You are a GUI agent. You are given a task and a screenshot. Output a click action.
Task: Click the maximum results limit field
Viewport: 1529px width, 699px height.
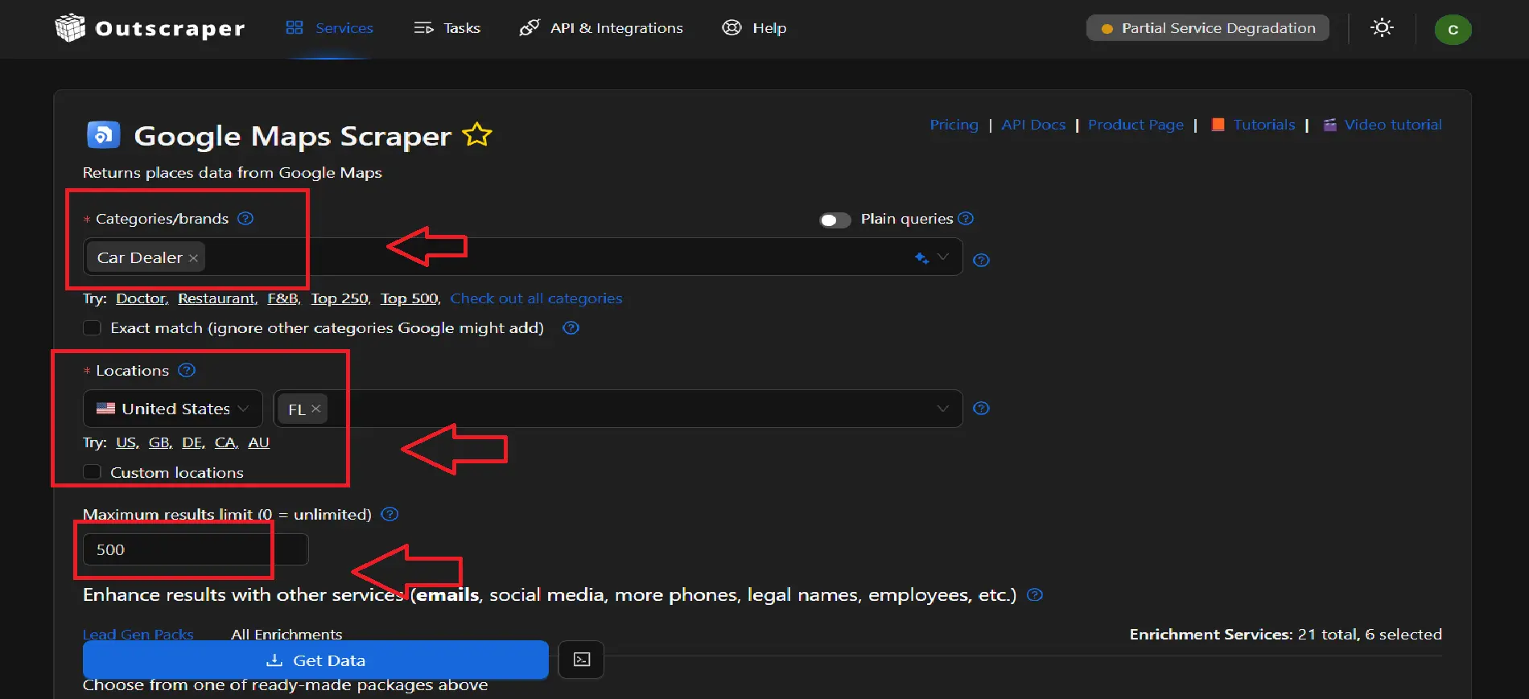(195, 549)
